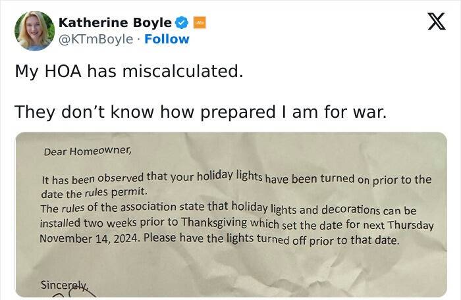461x300 pixels.
Task: Click the Follow link
Action: point(167,39)
